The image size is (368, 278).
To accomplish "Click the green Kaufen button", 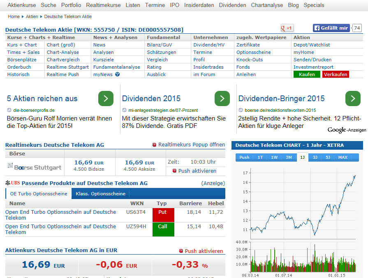I will (x=307, y=74).
